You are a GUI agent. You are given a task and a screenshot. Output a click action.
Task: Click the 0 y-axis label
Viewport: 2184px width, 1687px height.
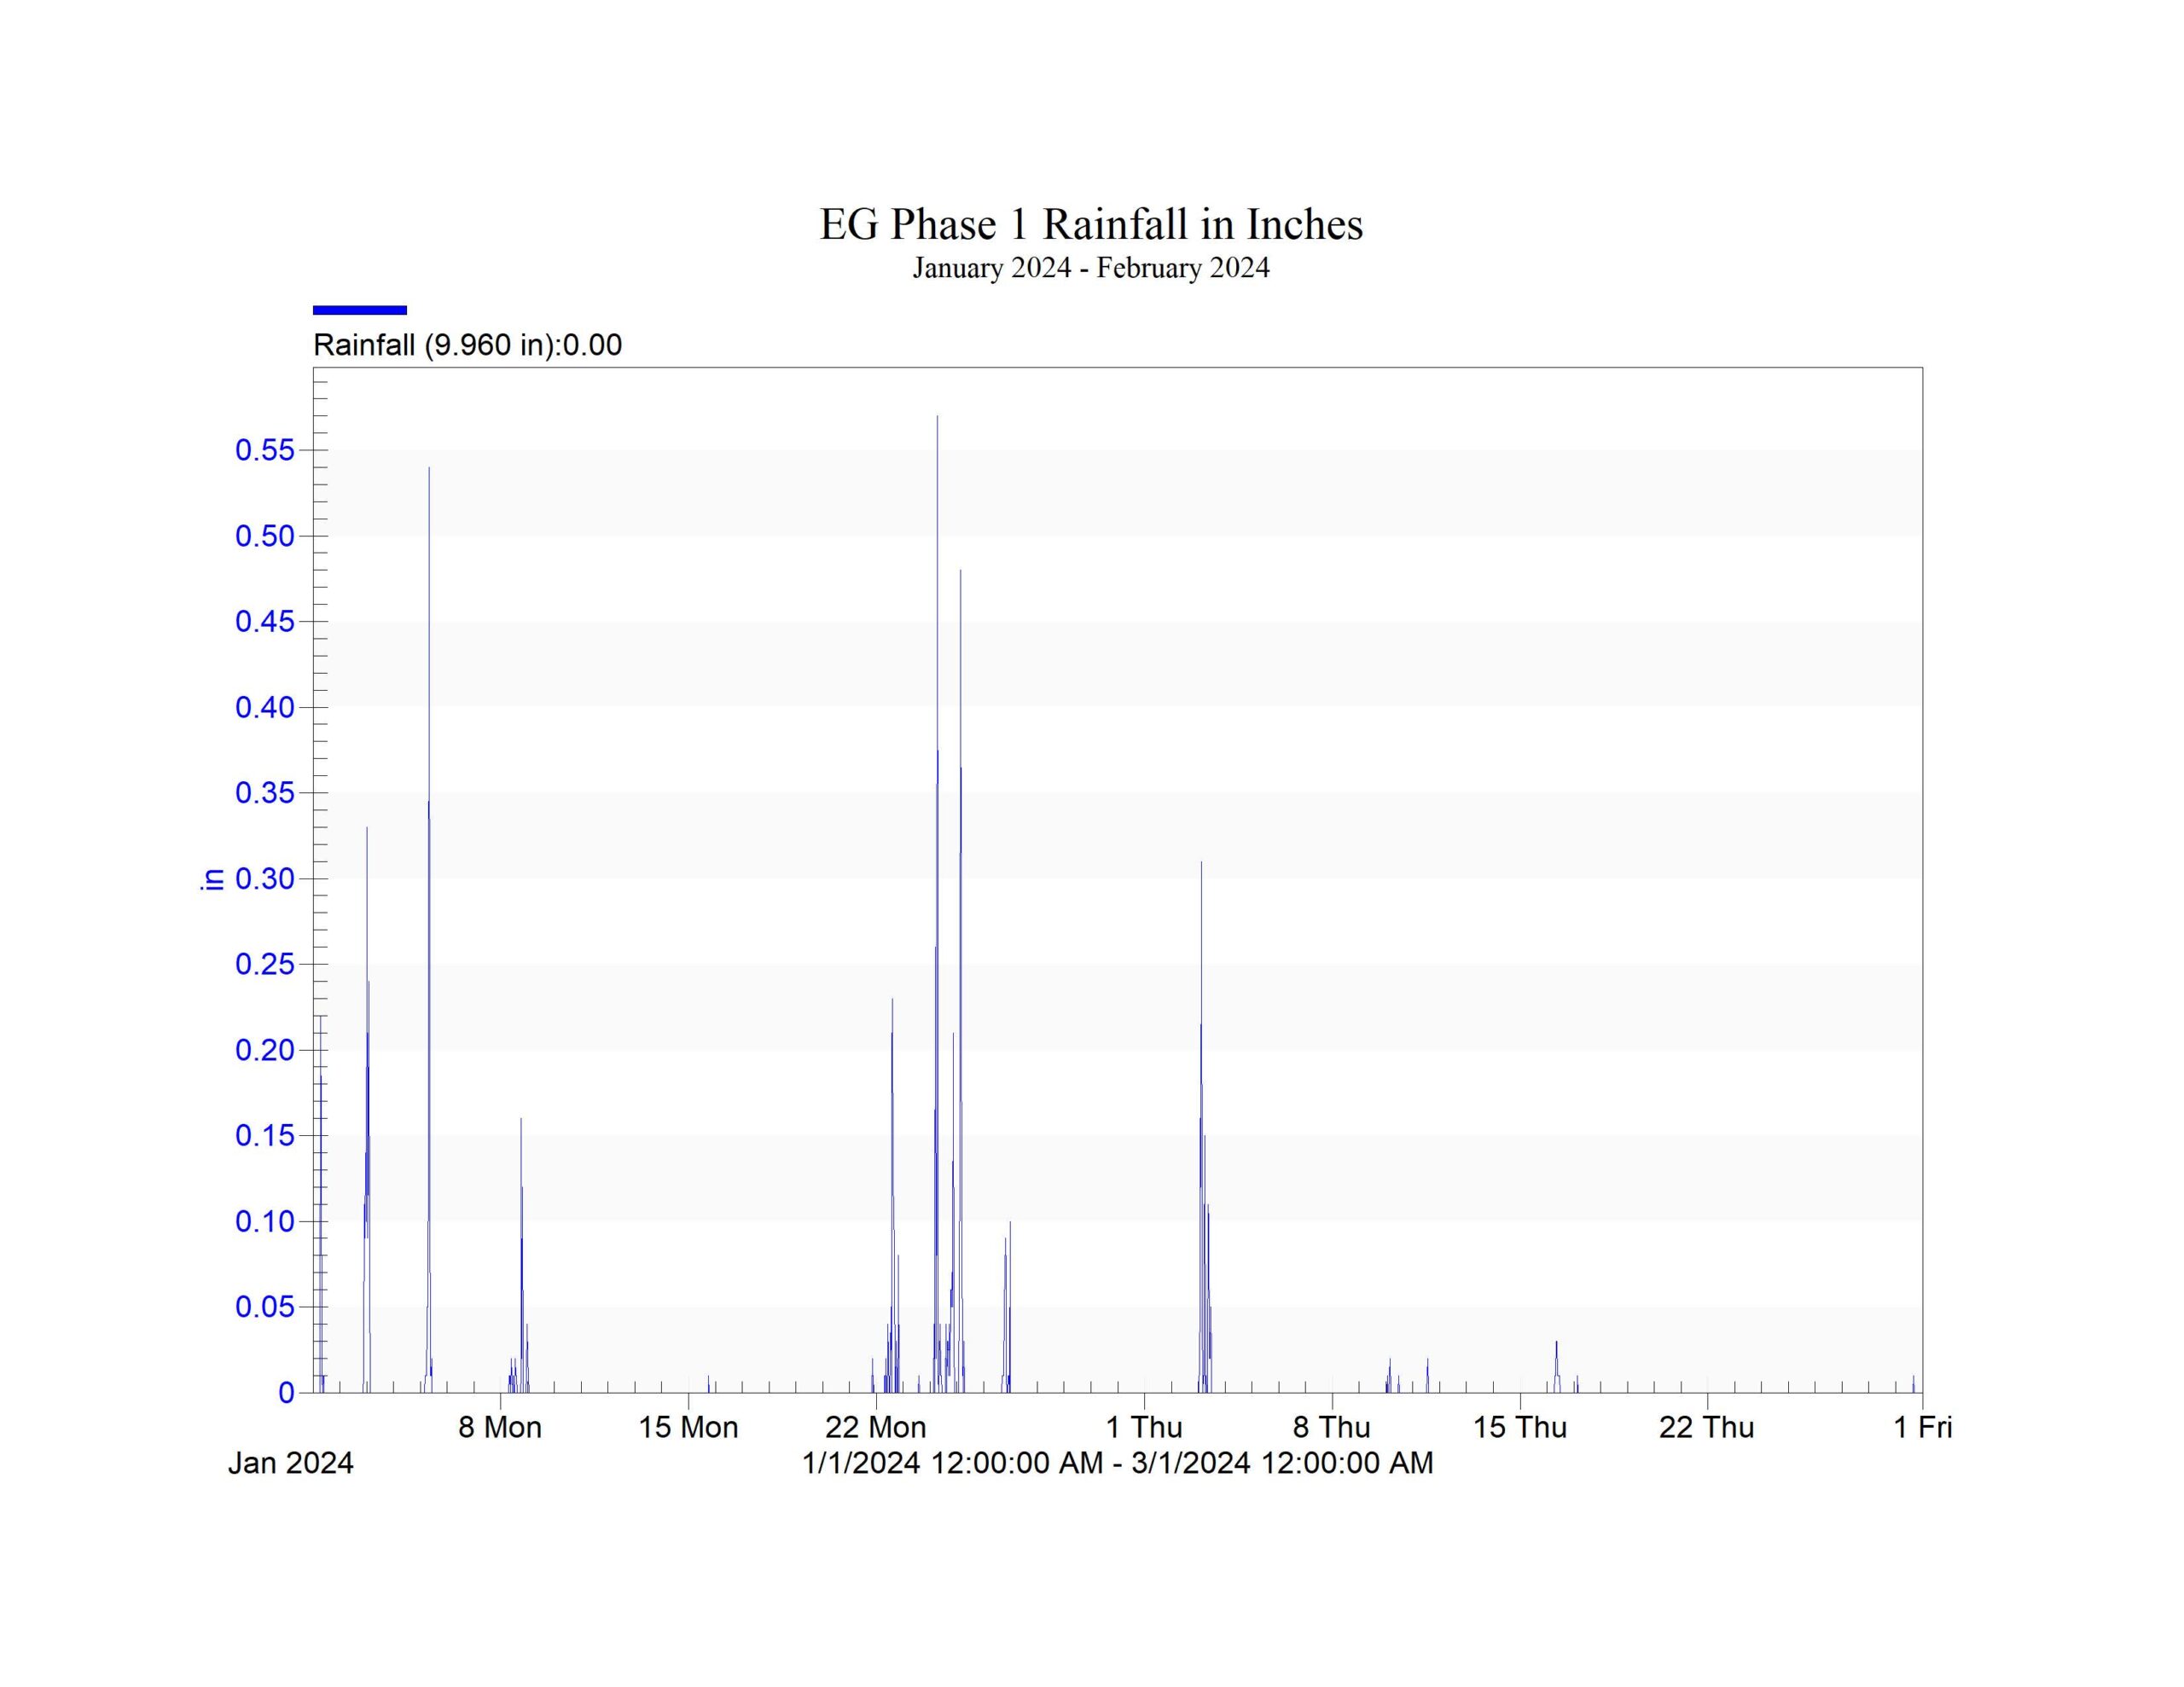287,1392
